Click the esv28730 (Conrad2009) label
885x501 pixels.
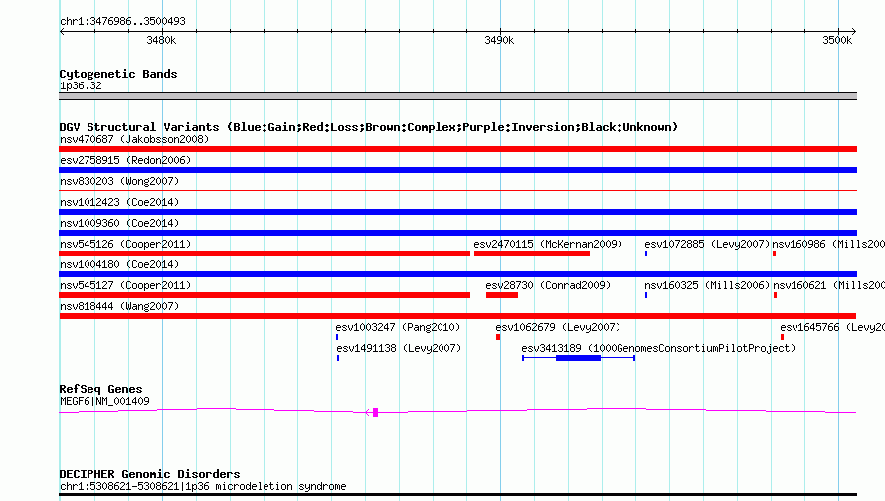[548, 285]
